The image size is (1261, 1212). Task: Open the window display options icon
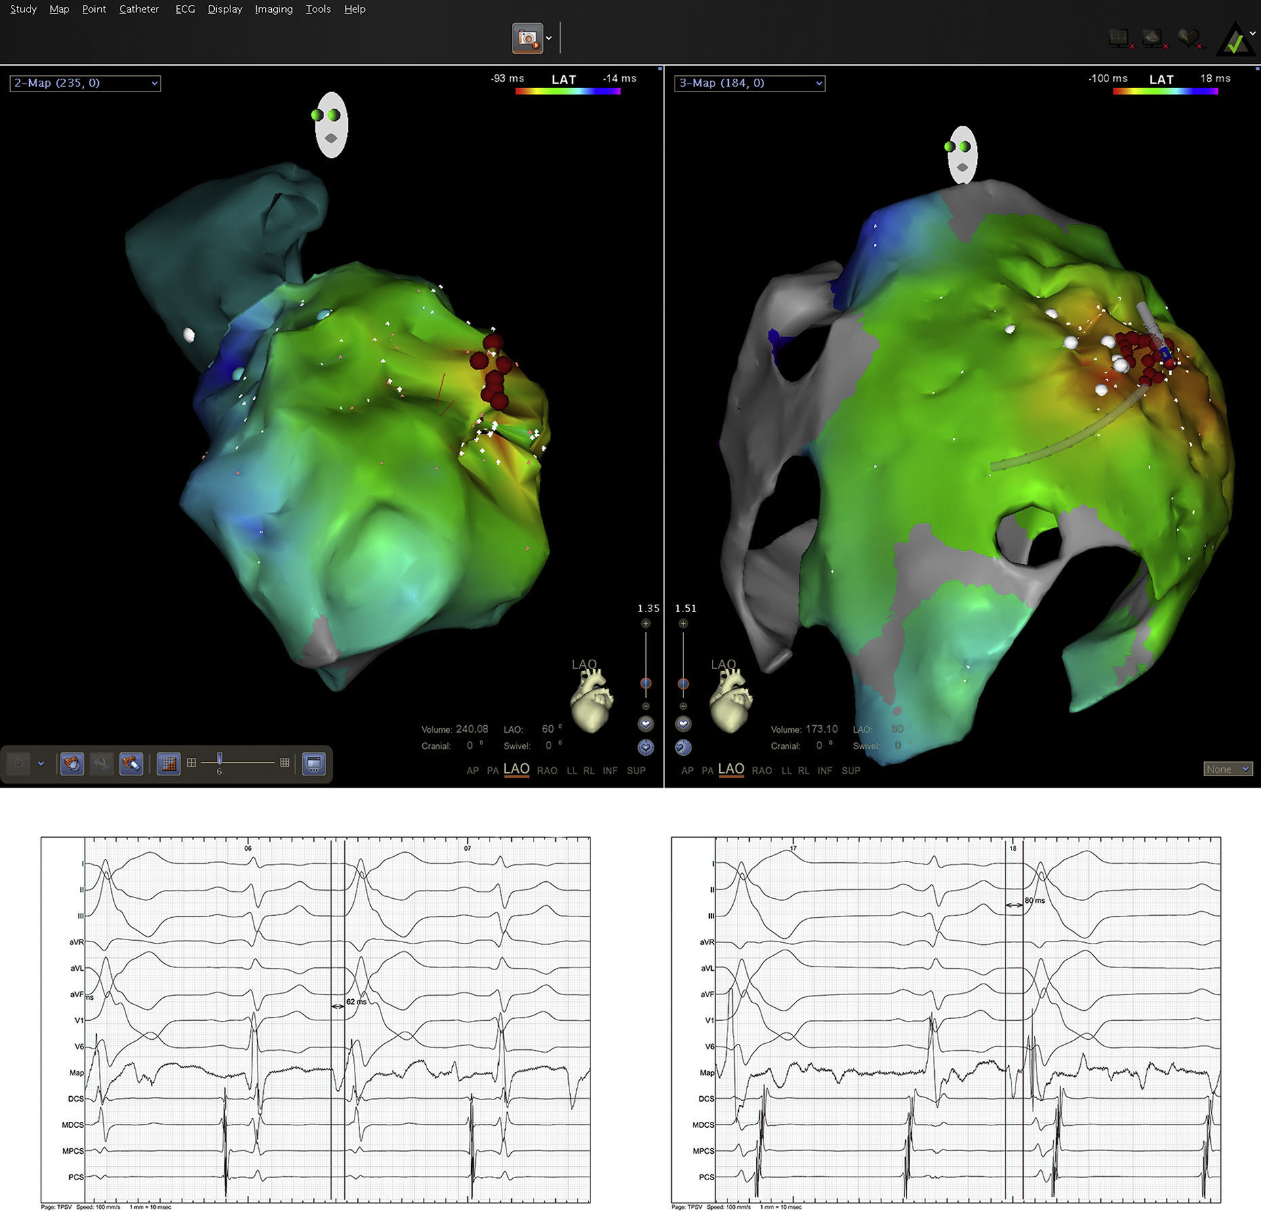tap(314, 763)
